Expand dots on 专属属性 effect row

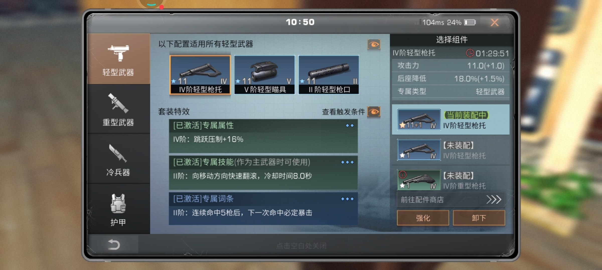tap(349, 125)
